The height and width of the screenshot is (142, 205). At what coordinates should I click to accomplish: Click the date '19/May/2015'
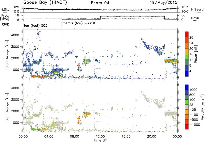(x=163, y=3)
